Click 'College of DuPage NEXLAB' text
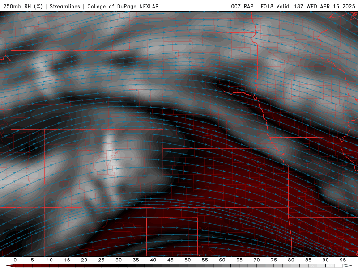The image size is (358, 268). 123,6
